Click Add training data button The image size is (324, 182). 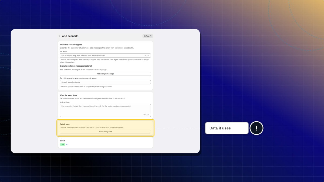pos(105,132)
